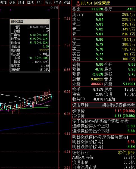Select the 画线 drawing tool
The image size is (136, 169).
coord(30,2)
